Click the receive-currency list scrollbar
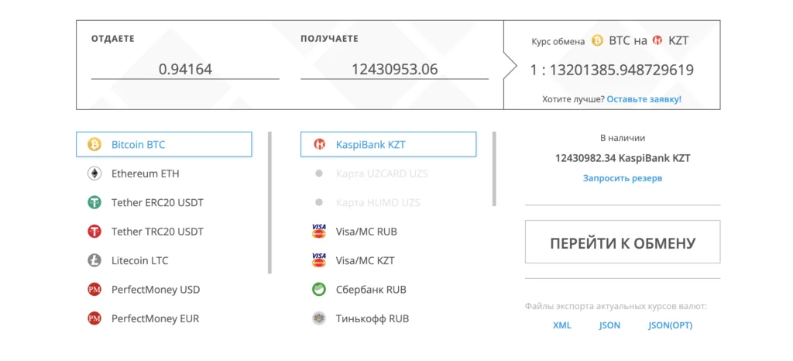The image size is (793, 361). click(x=494, y=168)
